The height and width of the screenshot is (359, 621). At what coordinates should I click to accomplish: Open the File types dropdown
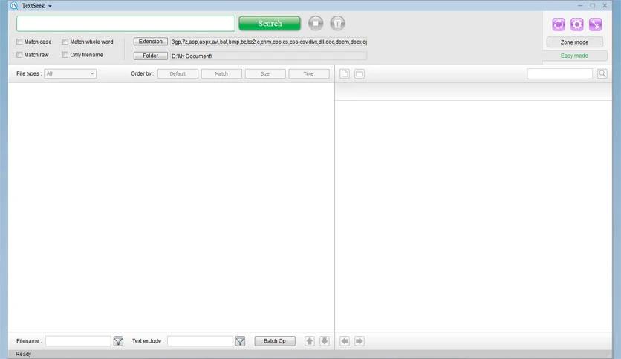point(70,73)
